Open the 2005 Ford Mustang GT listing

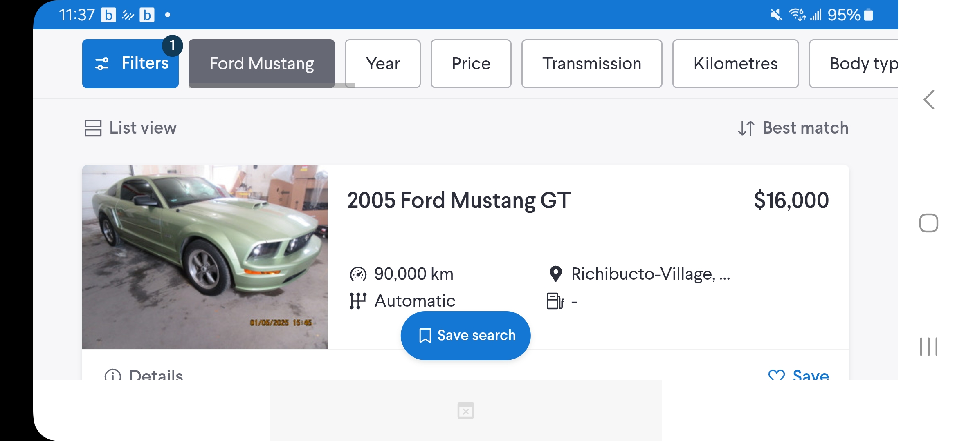(x=459, y=200)
